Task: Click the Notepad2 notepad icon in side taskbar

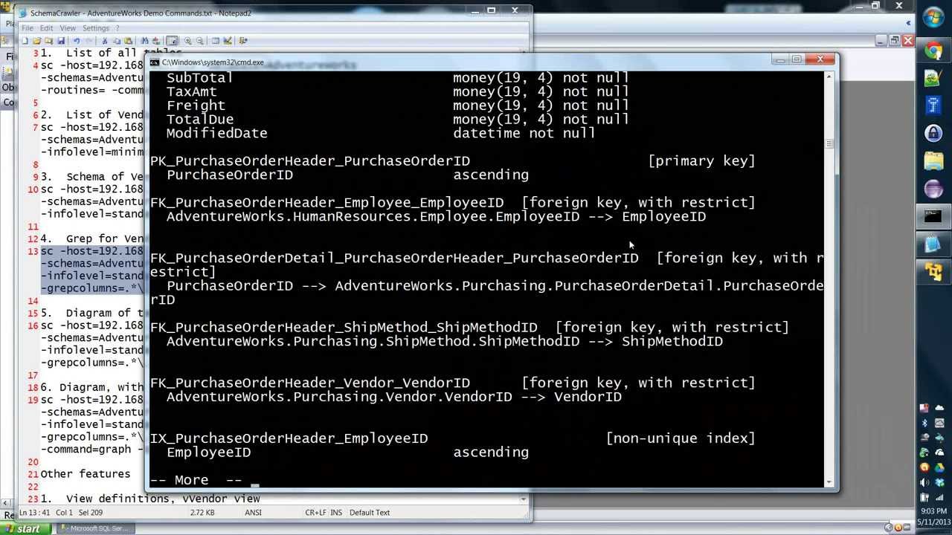Action: point(933,244)
